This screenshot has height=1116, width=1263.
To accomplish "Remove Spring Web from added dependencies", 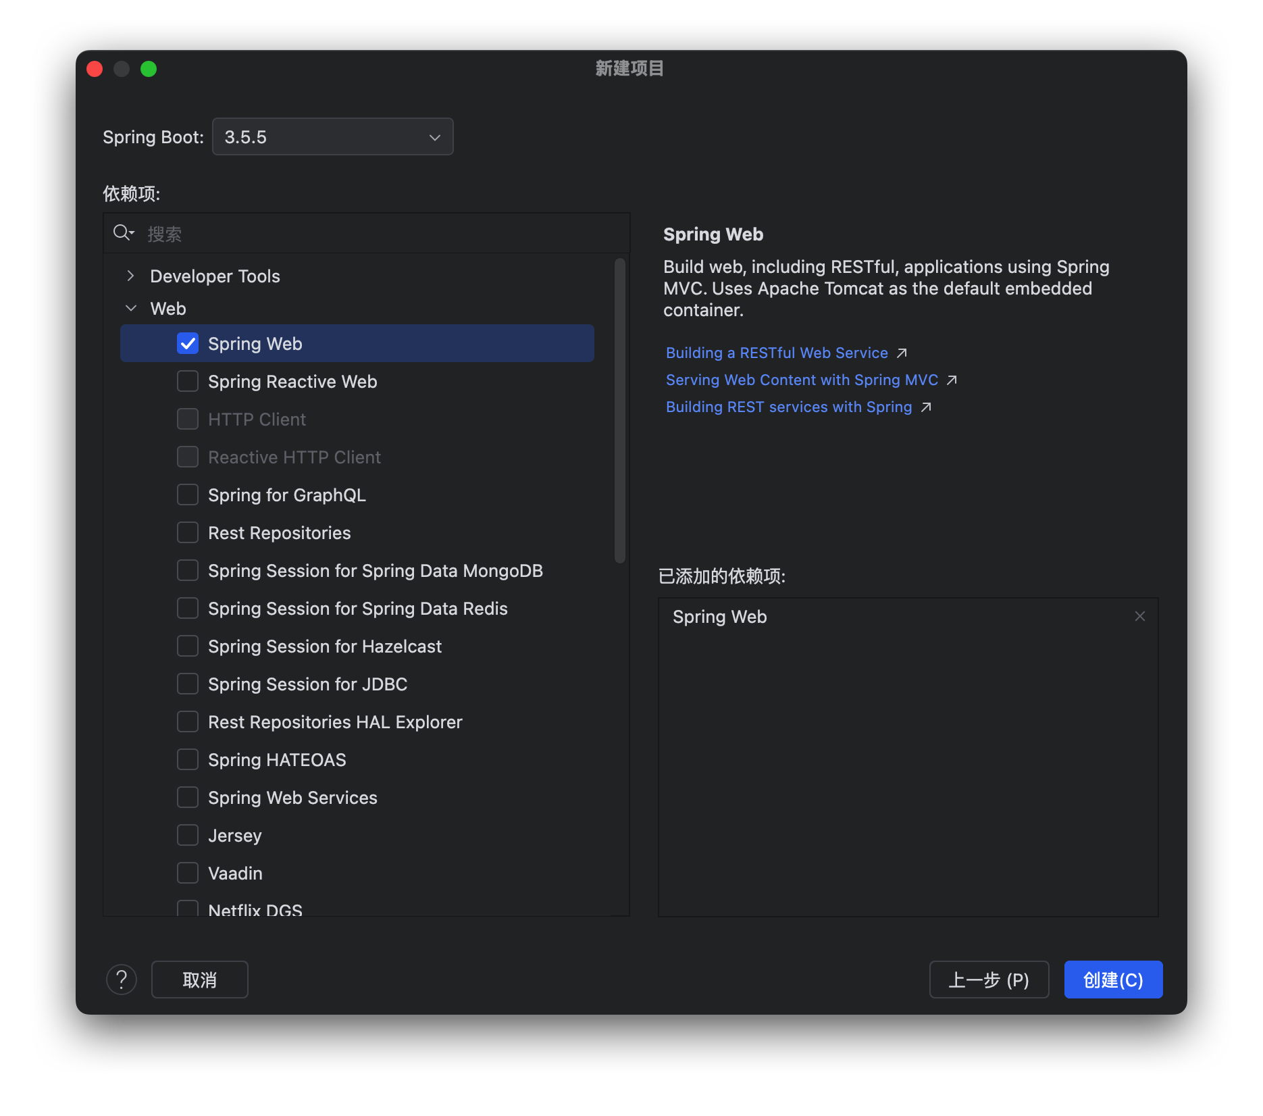I will click(1139, 616).
